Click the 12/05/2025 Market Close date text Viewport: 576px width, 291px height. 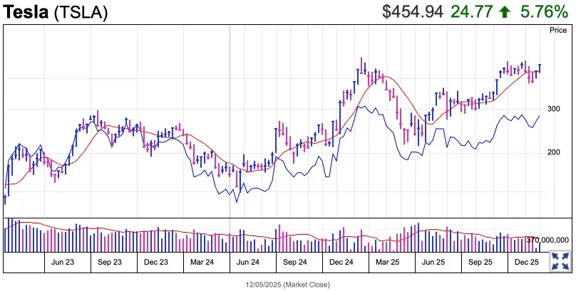click(287, 284)
